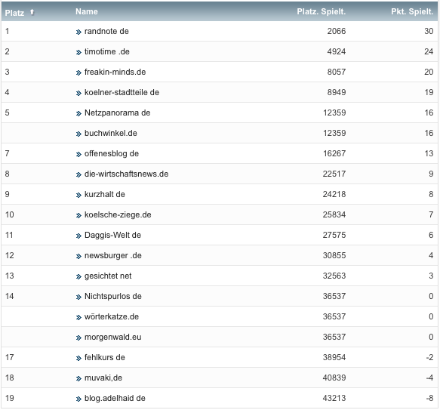The height and width of the screenshot is (410, 440).
Task: Open the kurzhalt de link
Action: [x=105, y=194]
